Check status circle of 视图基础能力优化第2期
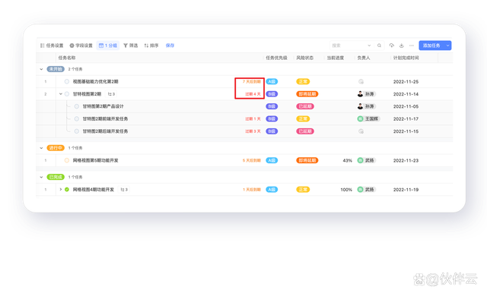487x296 pixels. [x=67, y=82]
